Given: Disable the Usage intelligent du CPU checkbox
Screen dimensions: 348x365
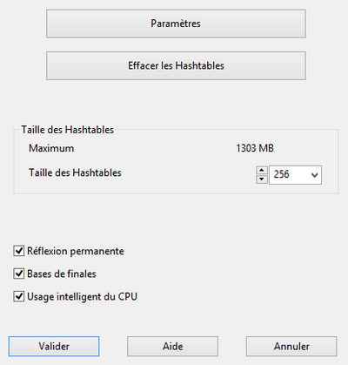Looking at the screenshot, I should coord(19,296).
